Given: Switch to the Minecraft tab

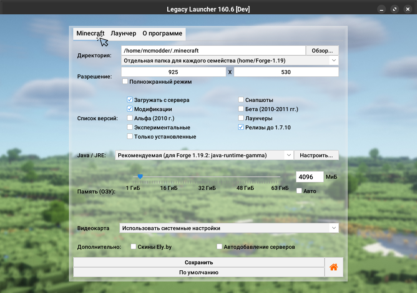Looking at the screenshot, I should coord(90,33).
